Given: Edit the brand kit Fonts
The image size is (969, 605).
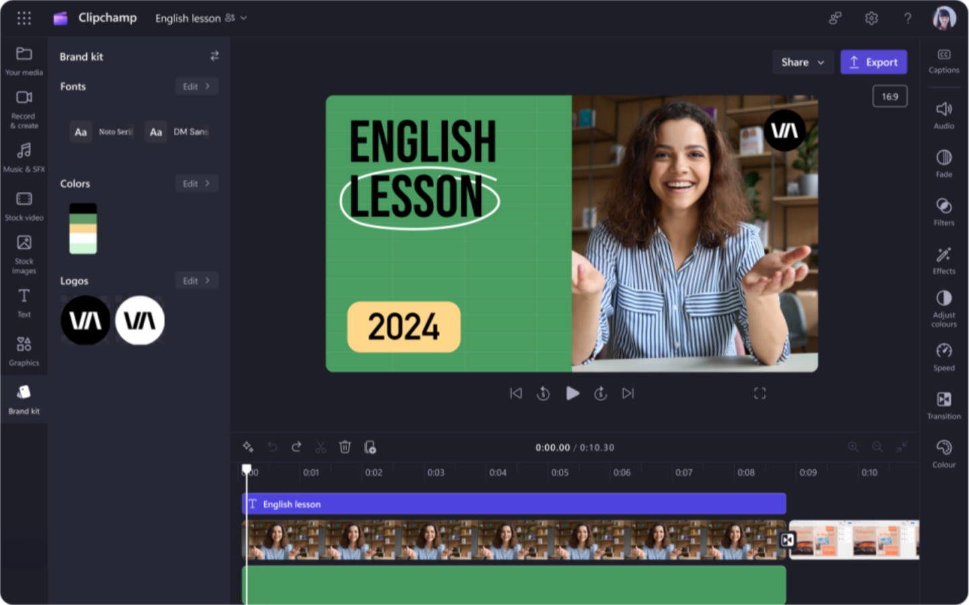Looking at the screenshot, I should click(x=196, y=86).
